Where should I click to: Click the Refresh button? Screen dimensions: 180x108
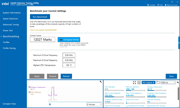point(66,76)
